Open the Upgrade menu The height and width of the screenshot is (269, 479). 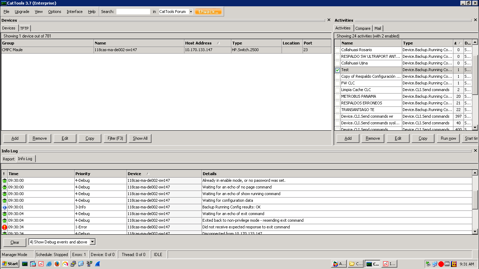pyautogui.click(x=22, y=12)
